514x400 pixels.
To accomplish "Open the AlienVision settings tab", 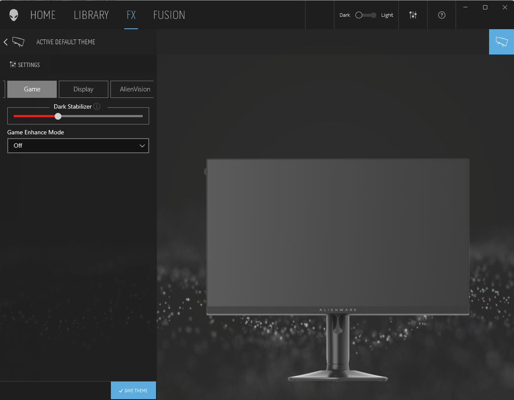I will (x=132, y=89).
